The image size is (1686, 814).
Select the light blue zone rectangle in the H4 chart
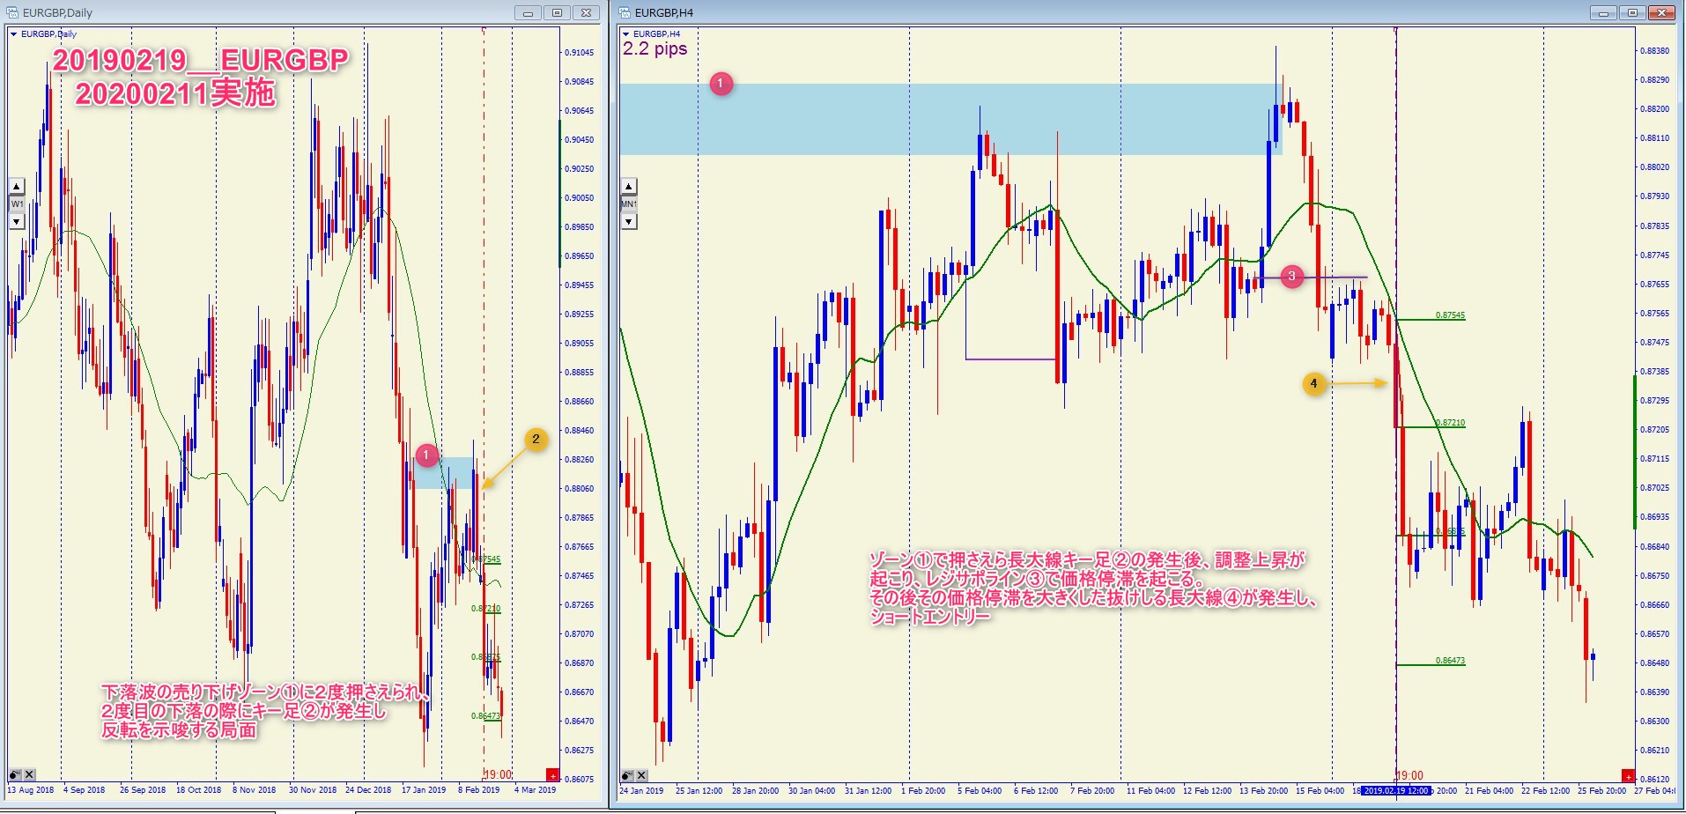tap(881, 119)
